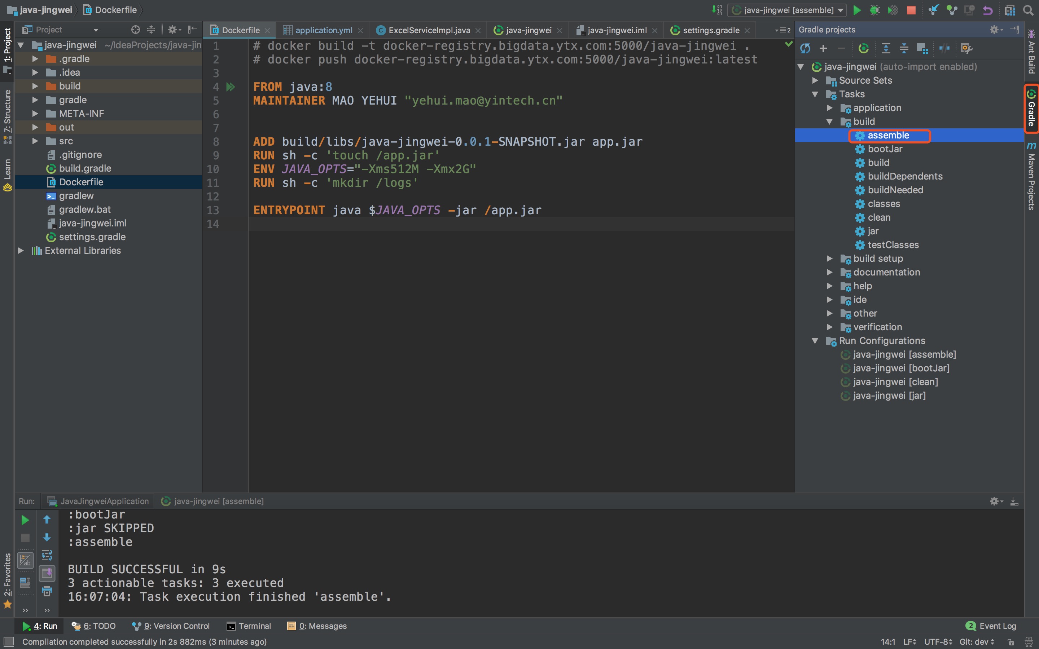Click Update Project VCS arrow icon
The image size is (1039, 649).
[x=933, y=10]
